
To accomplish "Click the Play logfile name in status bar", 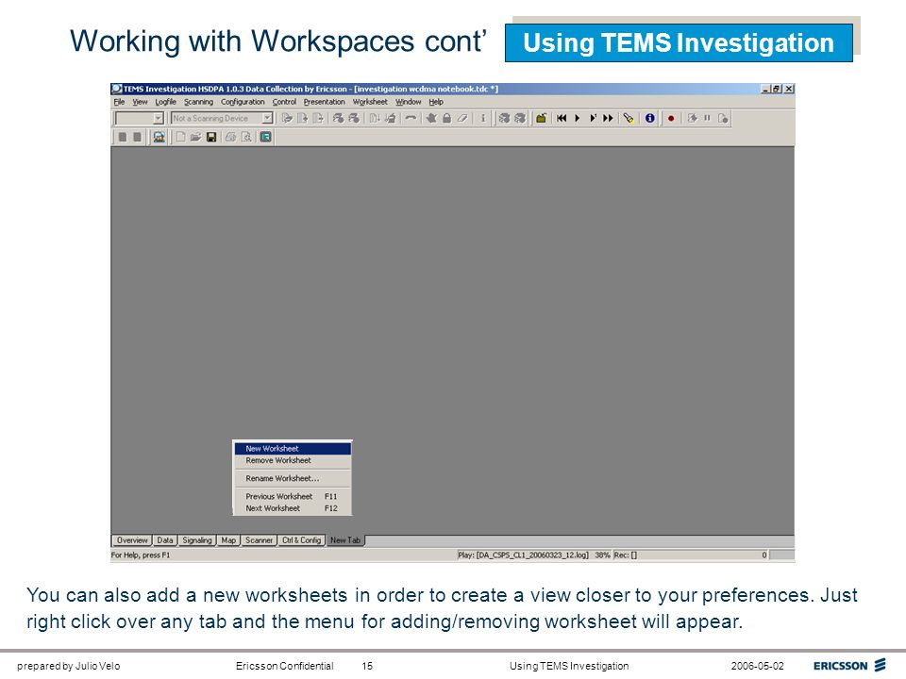I will (523, 555).
